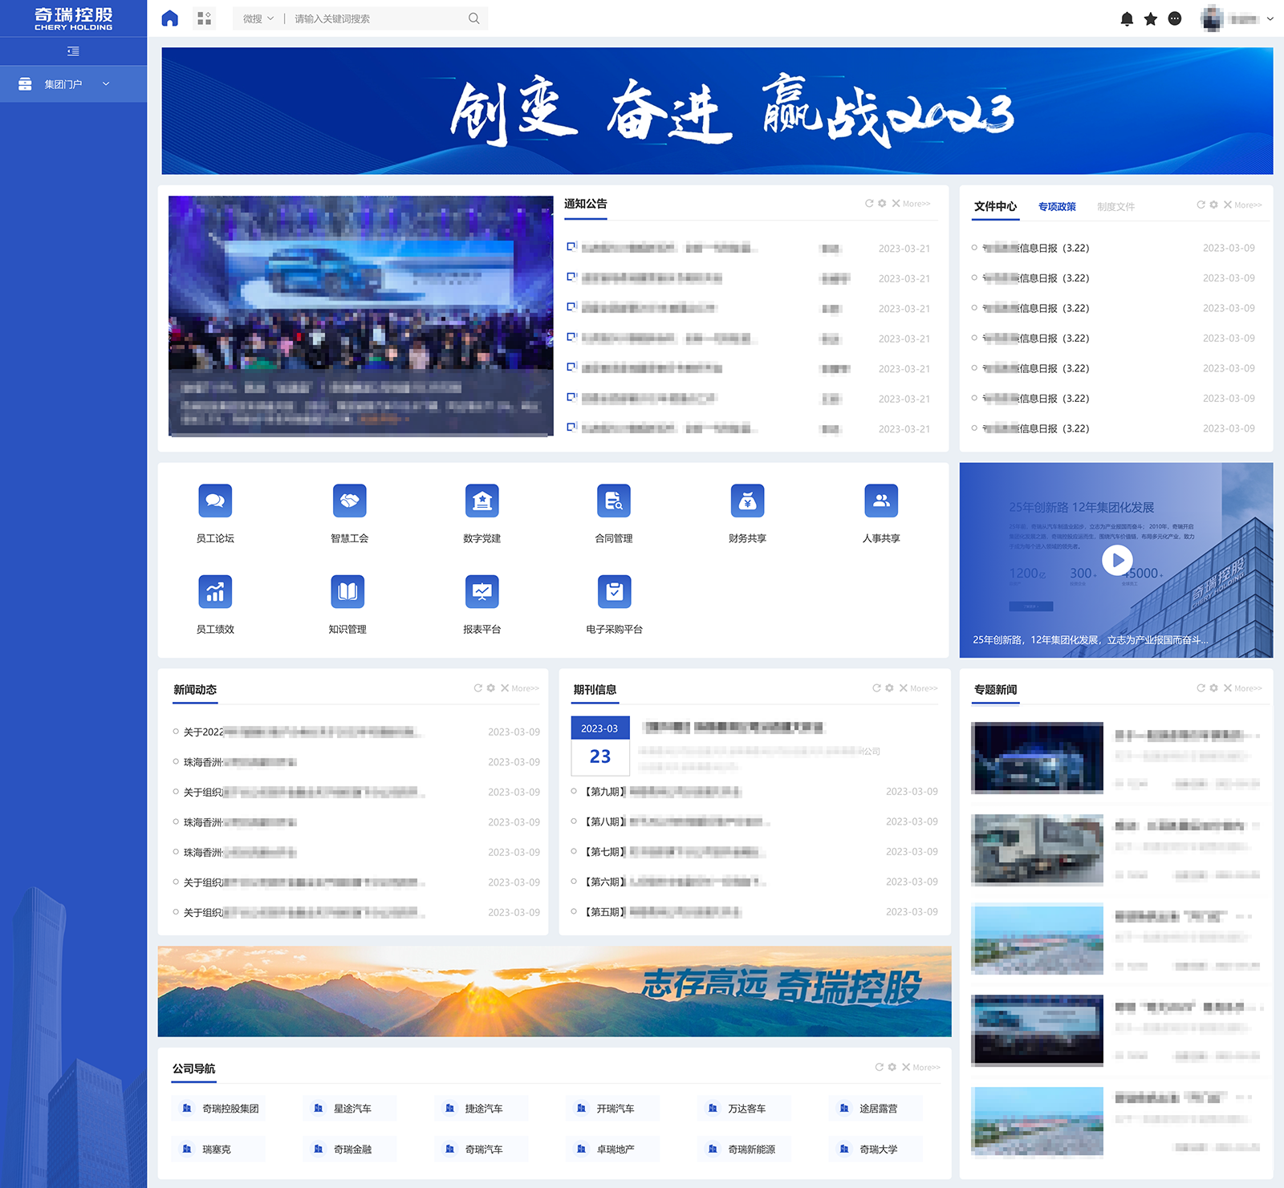Refresh the 文件中心 panel

[x=1201, y=205]
